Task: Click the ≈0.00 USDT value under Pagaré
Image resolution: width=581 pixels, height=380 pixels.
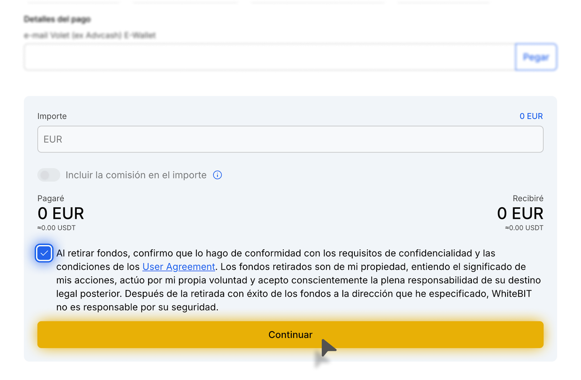Action: [x=56, y=228]
